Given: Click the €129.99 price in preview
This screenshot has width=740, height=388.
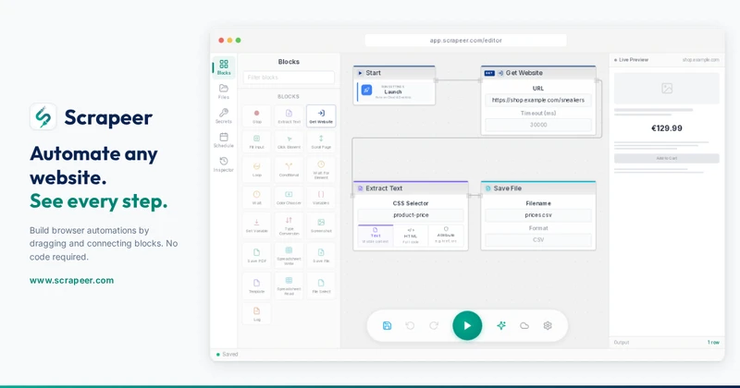Looking at the screenshot, I should pos(666,128).
